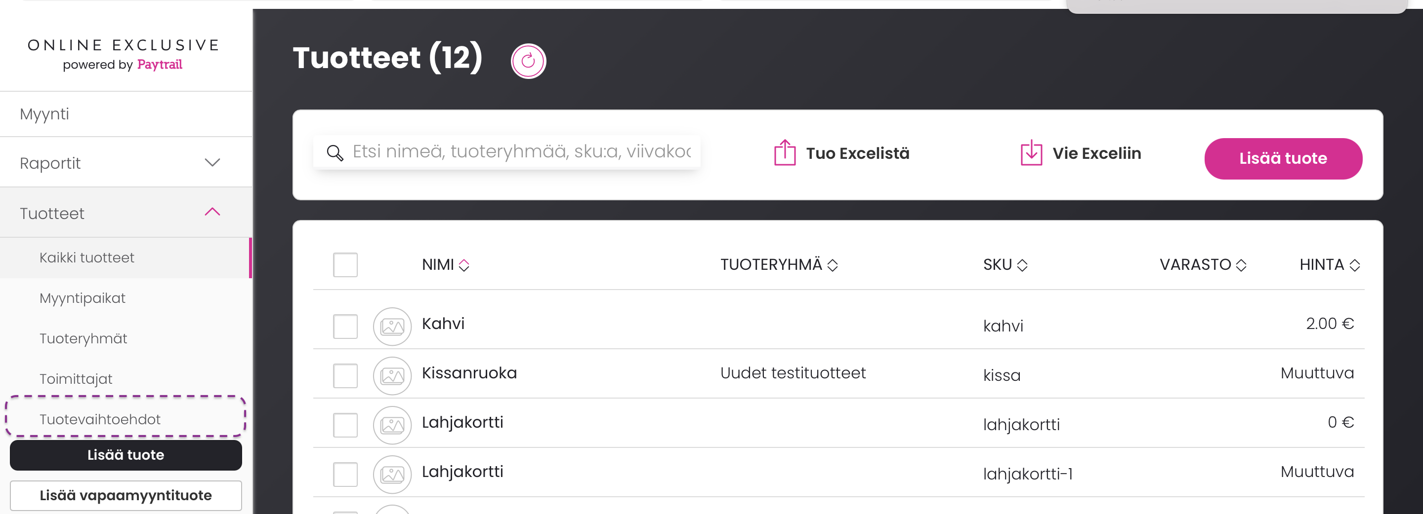Sort by the VARASTO column arrows

tap(1241, 265)
